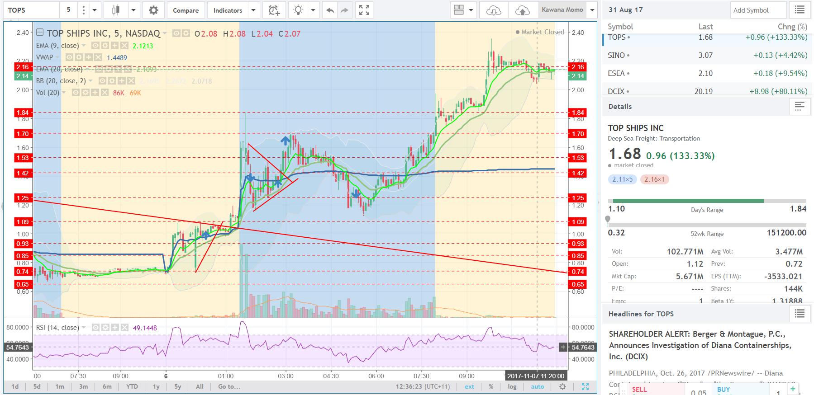Click the lightbulb ideas icon
The image size is (814, 395).
point(298,10)
